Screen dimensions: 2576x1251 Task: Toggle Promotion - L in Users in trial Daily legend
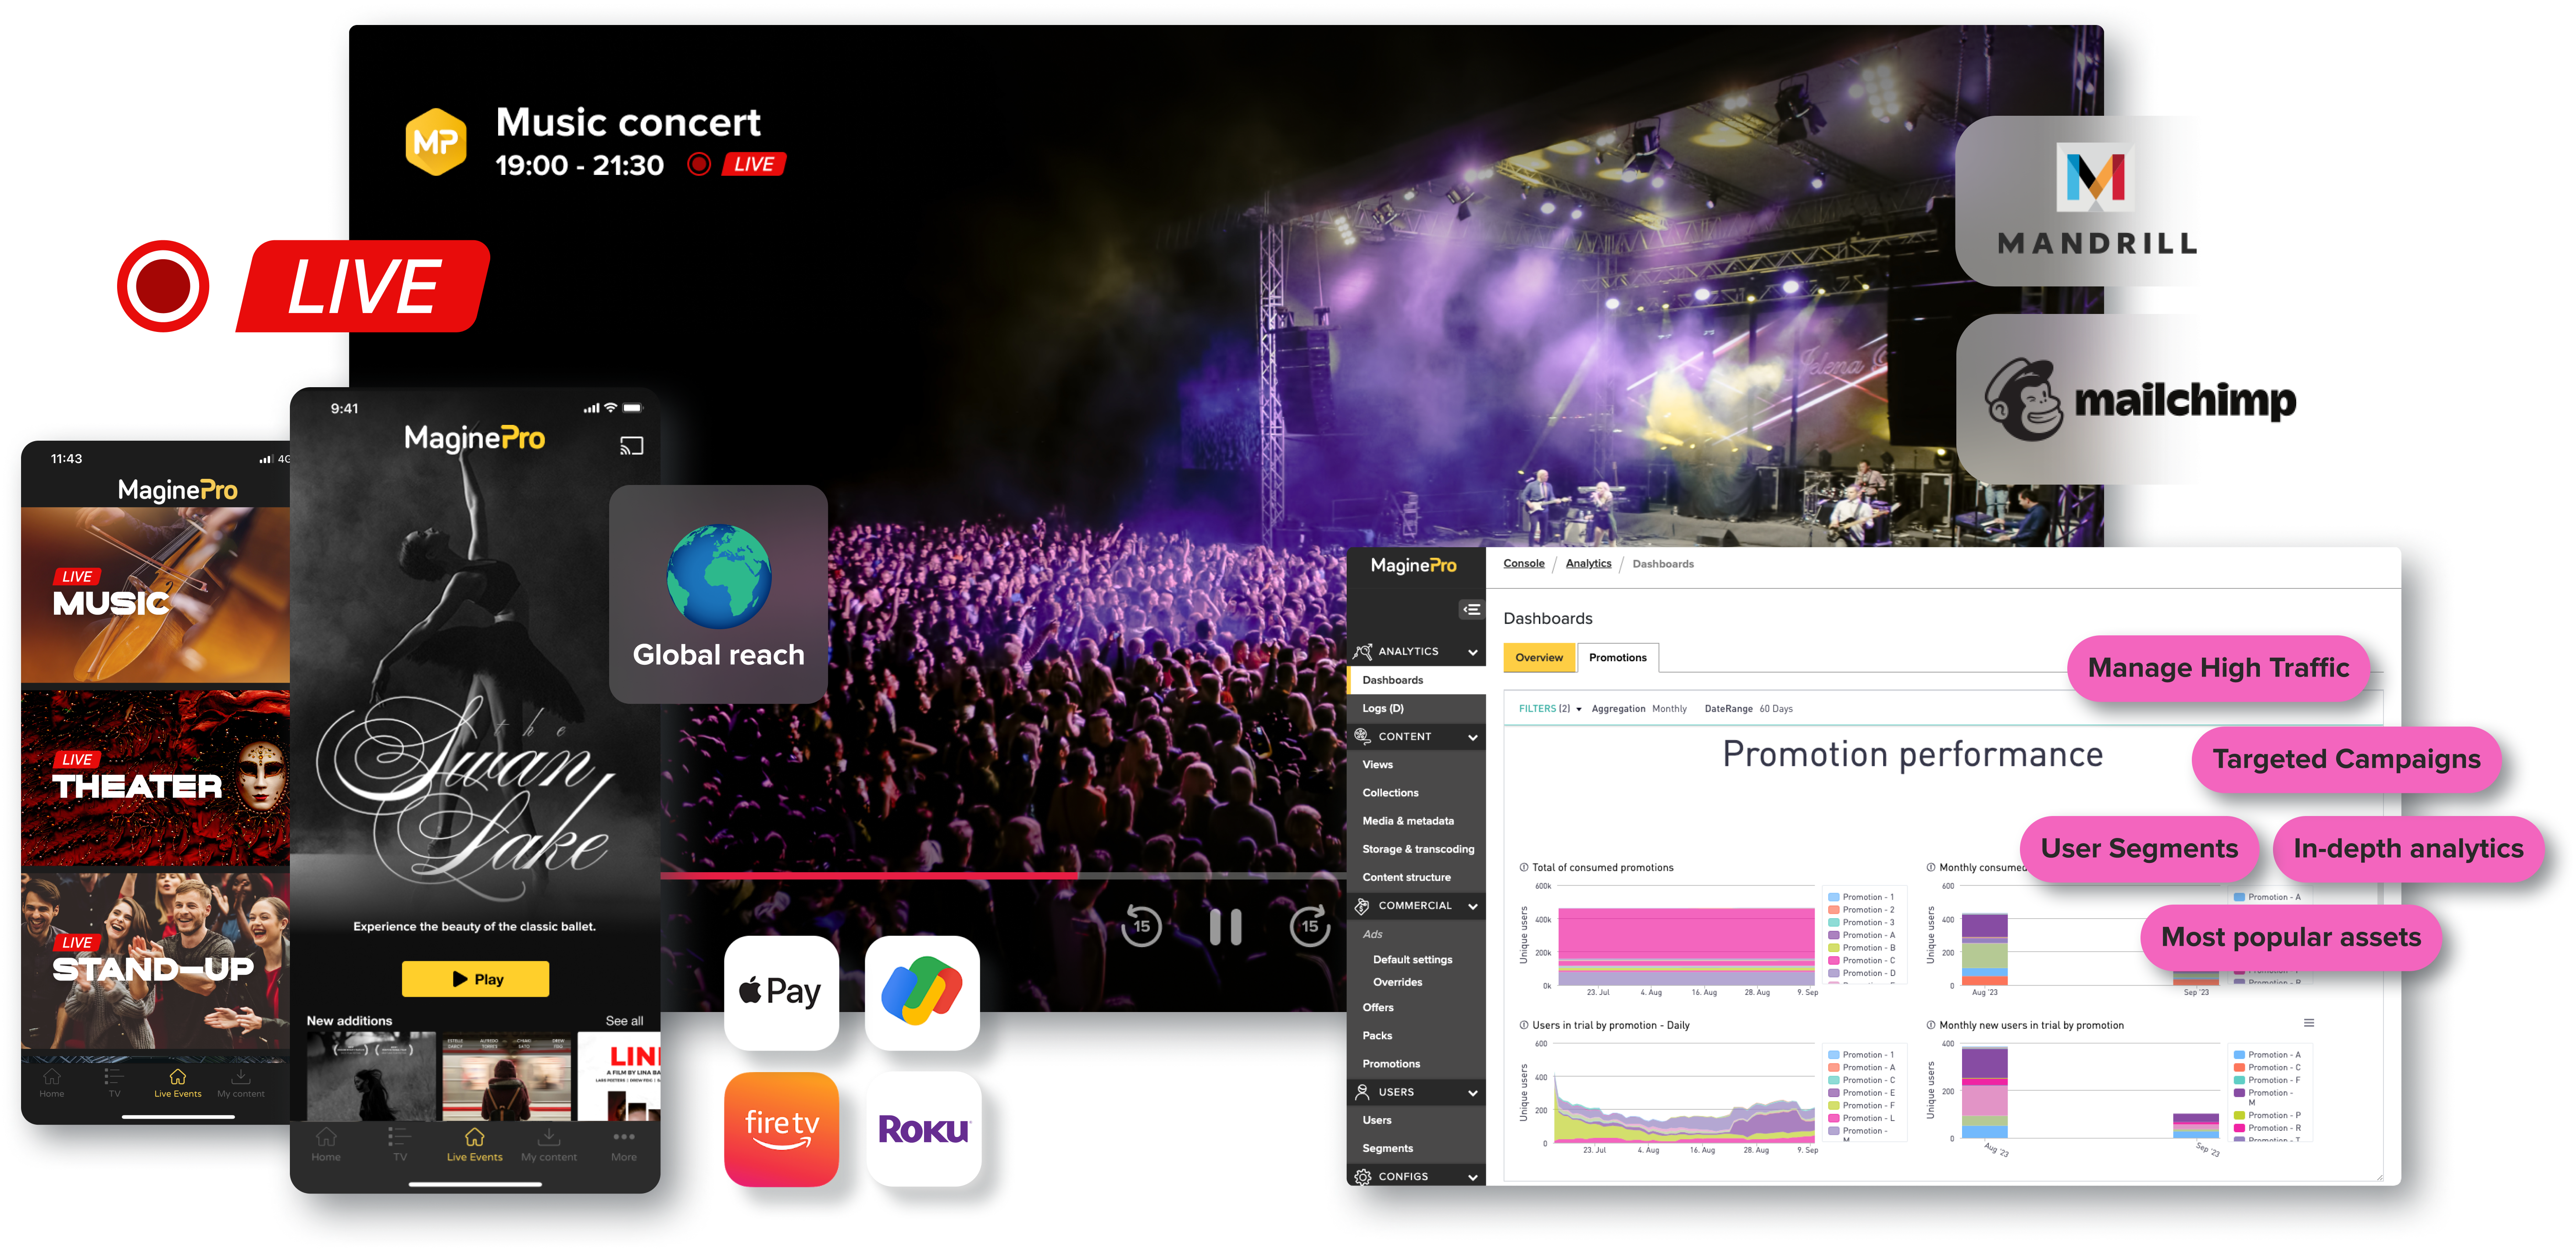click(1861, 1118)
